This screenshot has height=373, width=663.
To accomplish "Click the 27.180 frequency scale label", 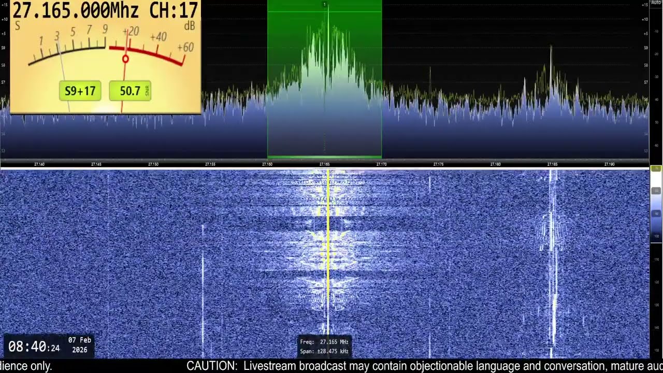I will pos(495,164).
